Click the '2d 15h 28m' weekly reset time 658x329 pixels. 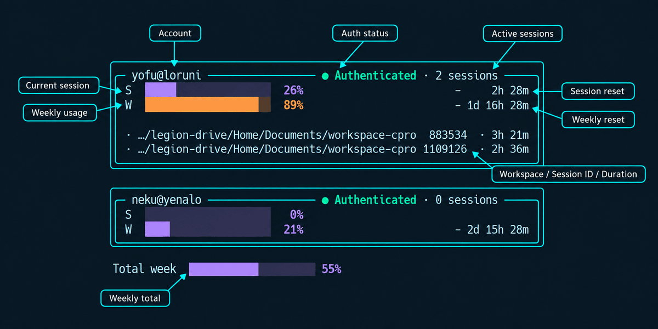pos(498,230)
